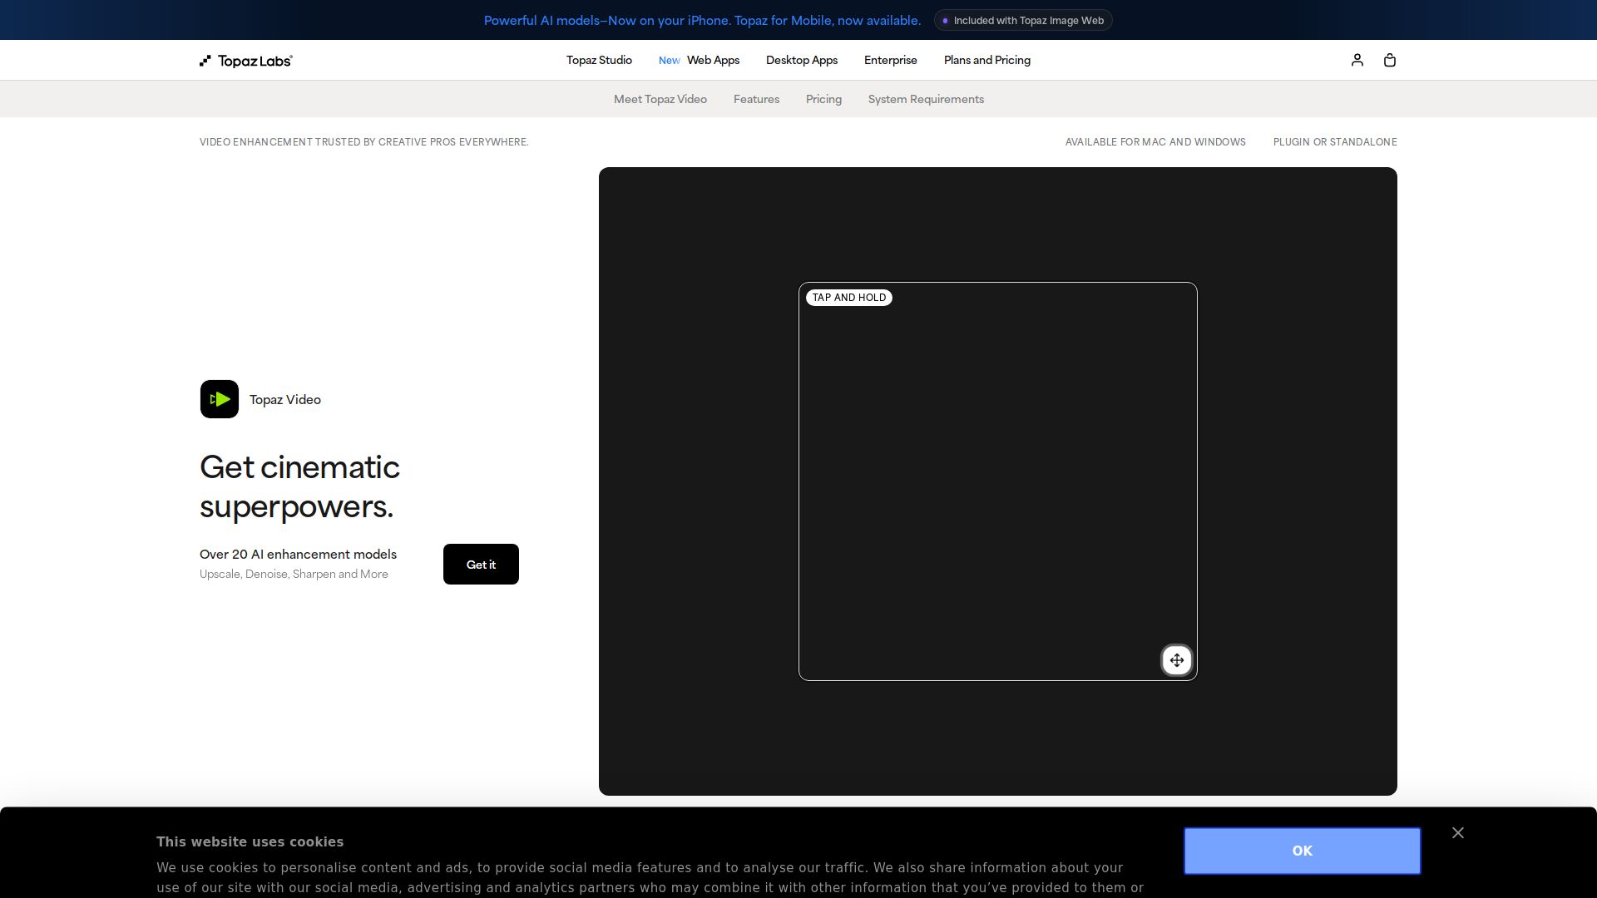Open the Topaz Studio menu

click(x=599, y=60)
